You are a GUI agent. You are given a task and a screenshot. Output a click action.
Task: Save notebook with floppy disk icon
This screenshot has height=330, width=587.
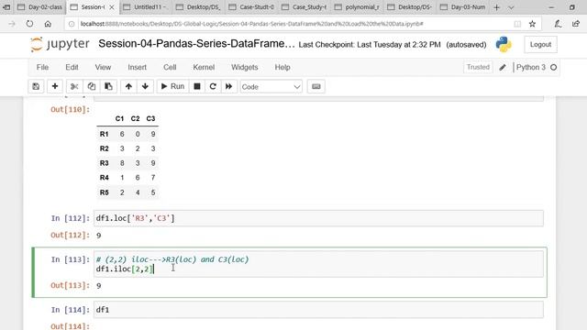pyautogui.click(x=36, y=86)
